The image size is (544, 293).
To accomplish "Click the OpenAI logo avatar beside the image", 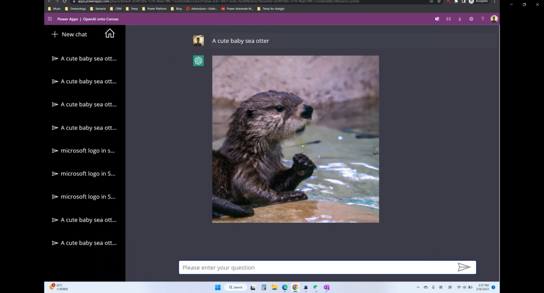I will point(198,61).
